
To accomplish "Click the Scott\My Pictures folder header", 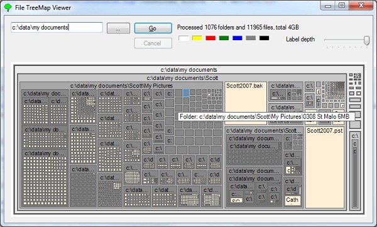I will (121, 86).
